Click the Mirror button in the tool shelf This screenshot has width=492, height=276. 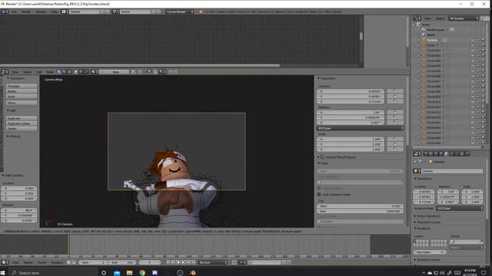click(22, 103)
